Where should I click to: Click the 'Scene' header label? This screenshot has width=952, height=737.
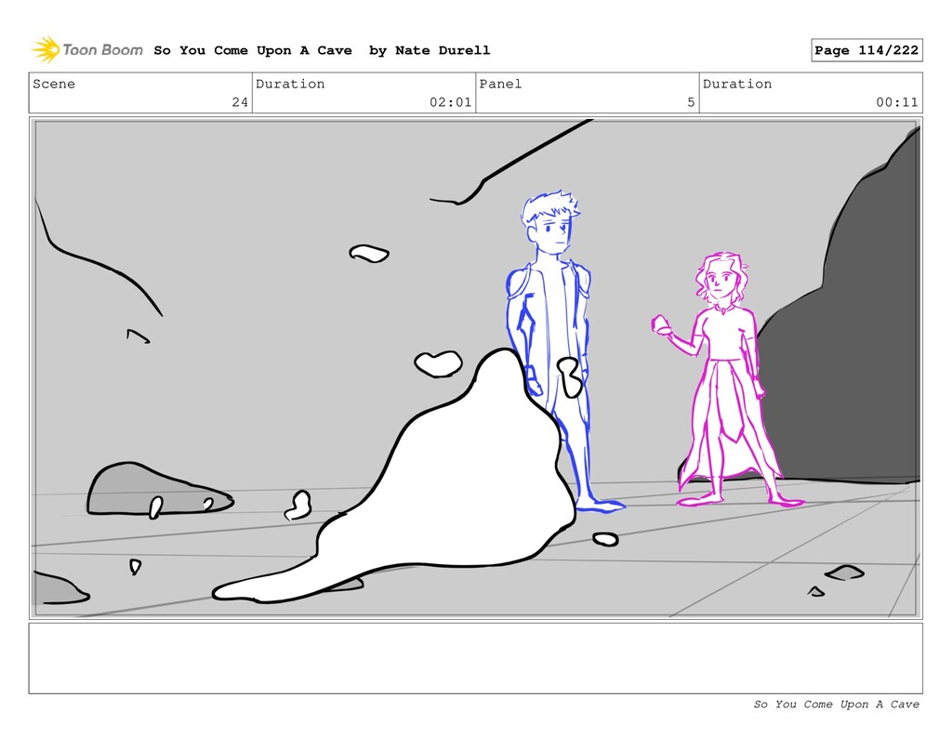(54, 84)
